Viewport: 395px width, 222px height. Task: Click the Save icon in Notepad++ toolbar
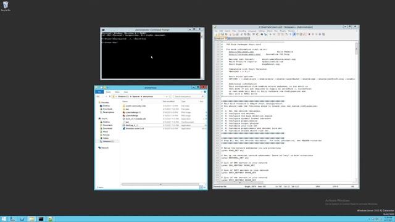point(222,35)
